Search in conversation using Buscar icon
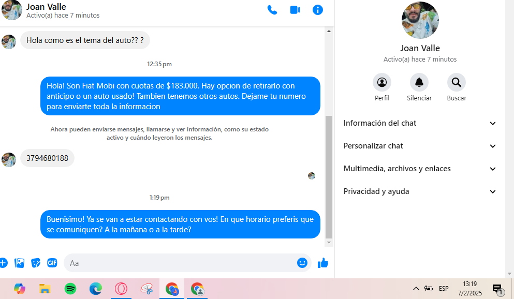Viewport: 514px width, 299px height. click(457, 82)
